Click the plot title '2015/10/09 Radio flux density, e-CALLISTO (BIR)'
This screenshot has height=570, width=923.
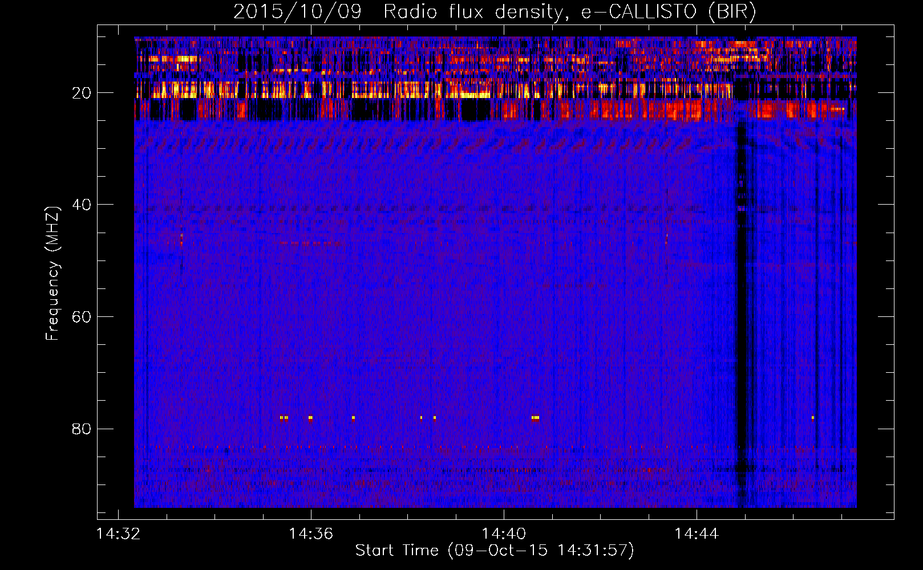(x=495, y=11)
